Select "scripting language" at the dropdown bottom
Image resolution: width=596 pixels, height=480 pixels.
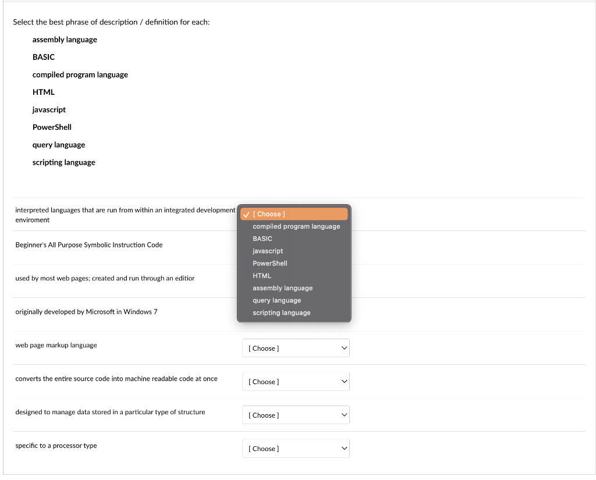[282, 312]
